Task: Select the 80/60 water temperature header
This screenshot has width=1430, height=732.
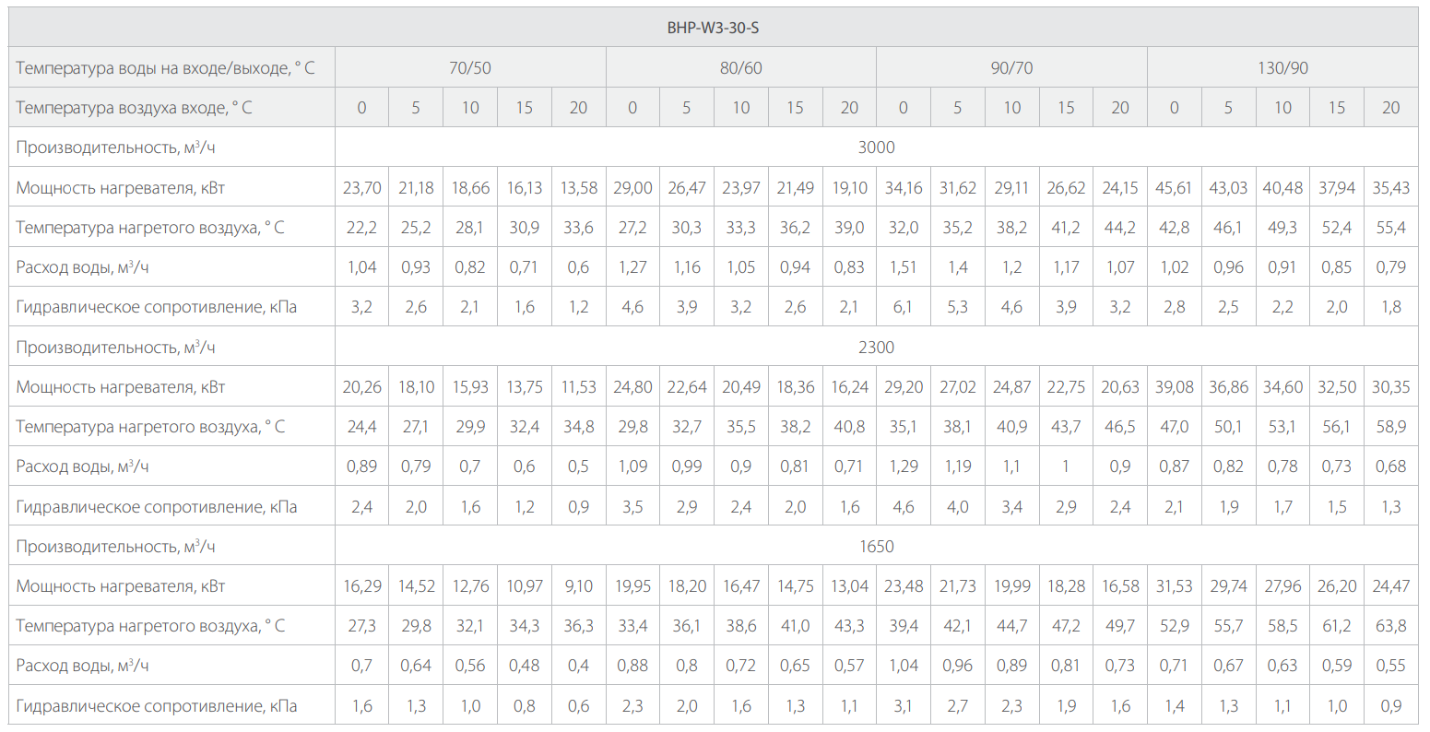Action: pos(740,68)
